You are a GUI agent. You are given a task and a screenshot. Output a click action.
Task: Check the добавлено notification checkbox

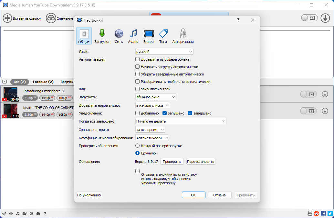pos(137,113)
